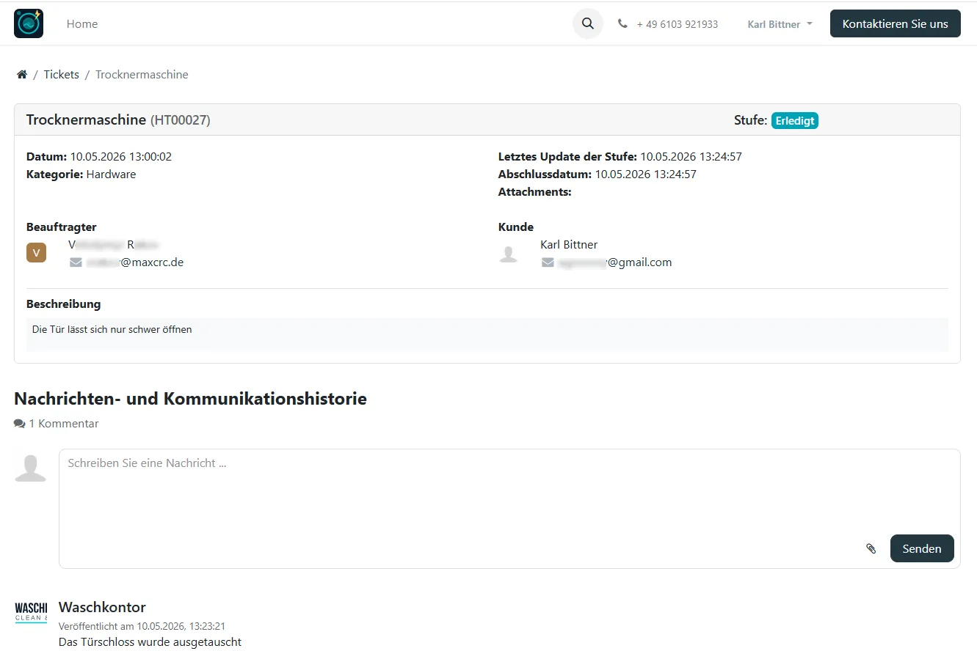Click the envelope icon by the gmail.com address
The image size is (977, 651).
point(548,262)
